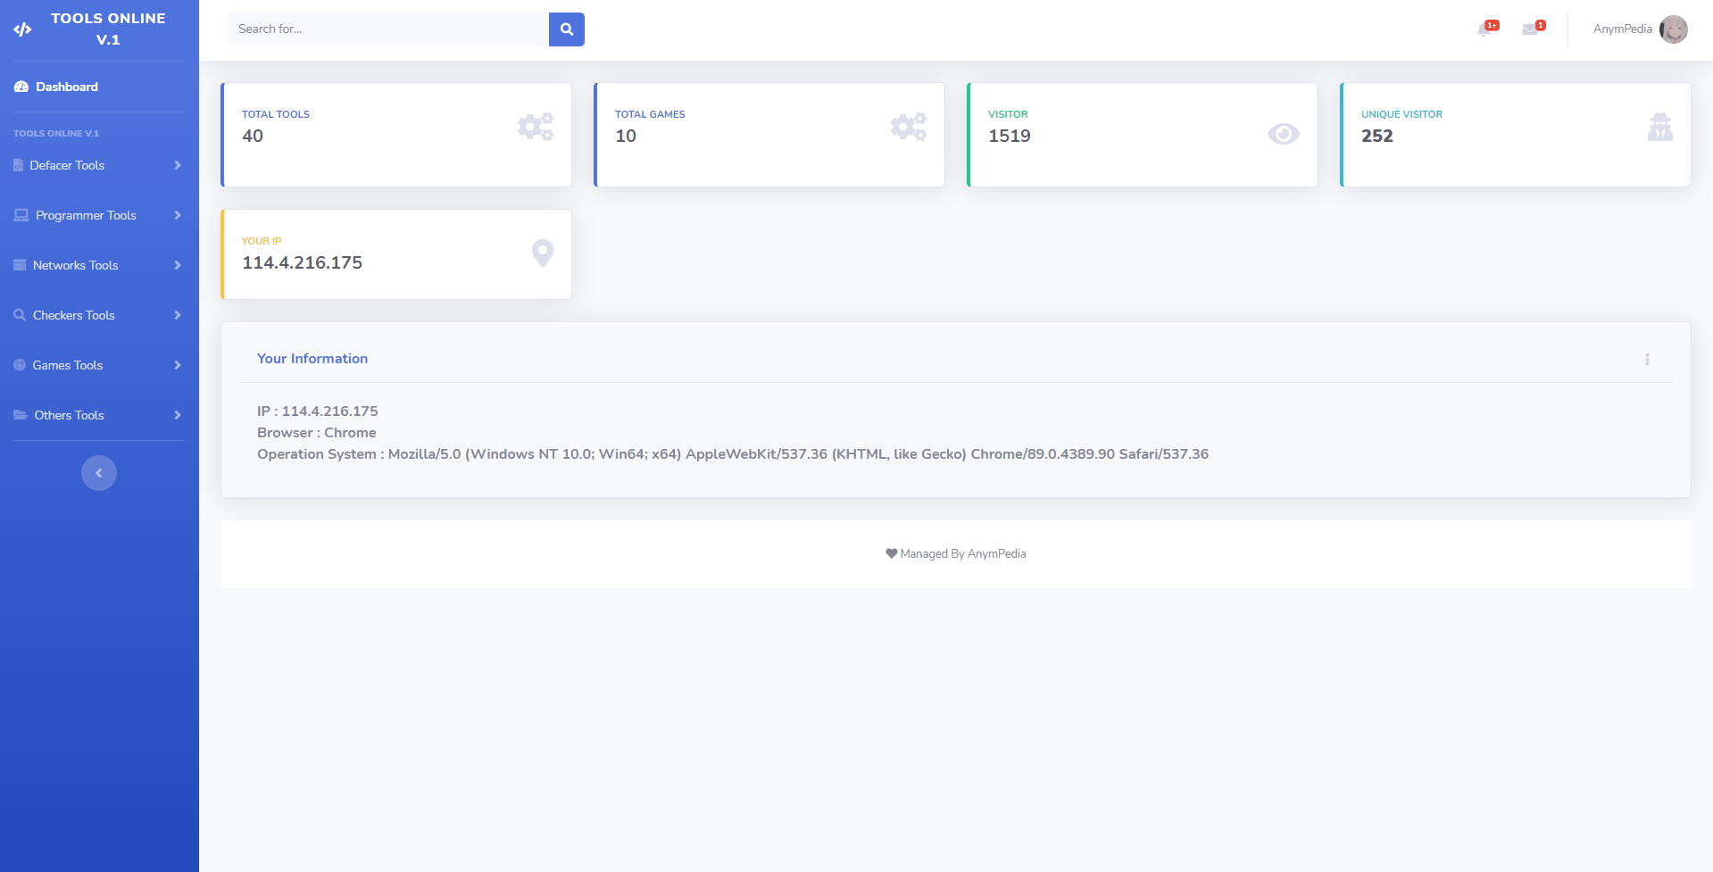Open the Checkers Tools submenu

coord(73,315)
